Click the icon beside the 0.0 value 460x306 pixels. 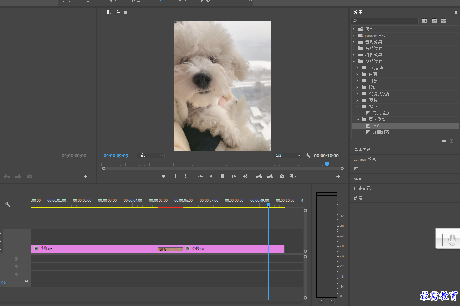tap(26, 281)
